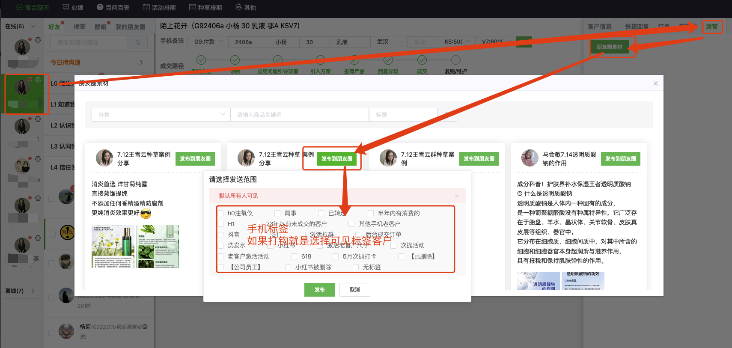Click the 百问百答 question mark icon
Image resolution: width=732 pixels, height=348 pixels.
[100, 7]
